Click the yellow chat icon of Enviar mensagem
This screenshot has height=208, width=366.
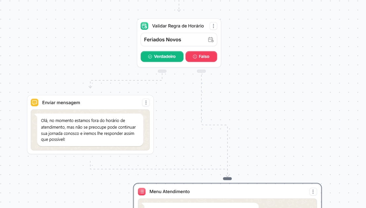[x=34, y=103]
